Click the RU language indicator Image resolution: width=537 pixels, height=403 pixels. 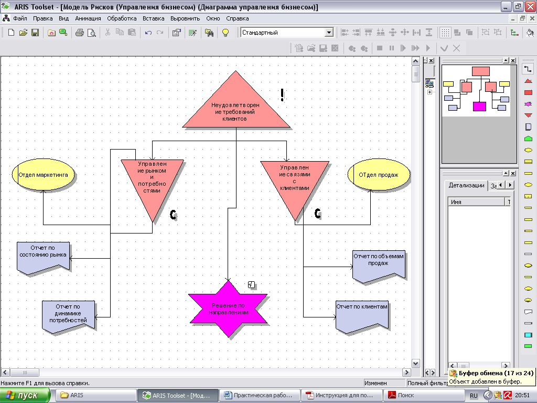tap(474, 396)
